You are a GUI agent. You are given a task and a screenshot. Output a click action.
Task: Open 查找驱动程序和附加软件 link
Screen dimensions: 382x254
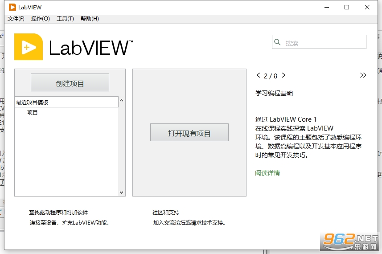click(58, 213)
